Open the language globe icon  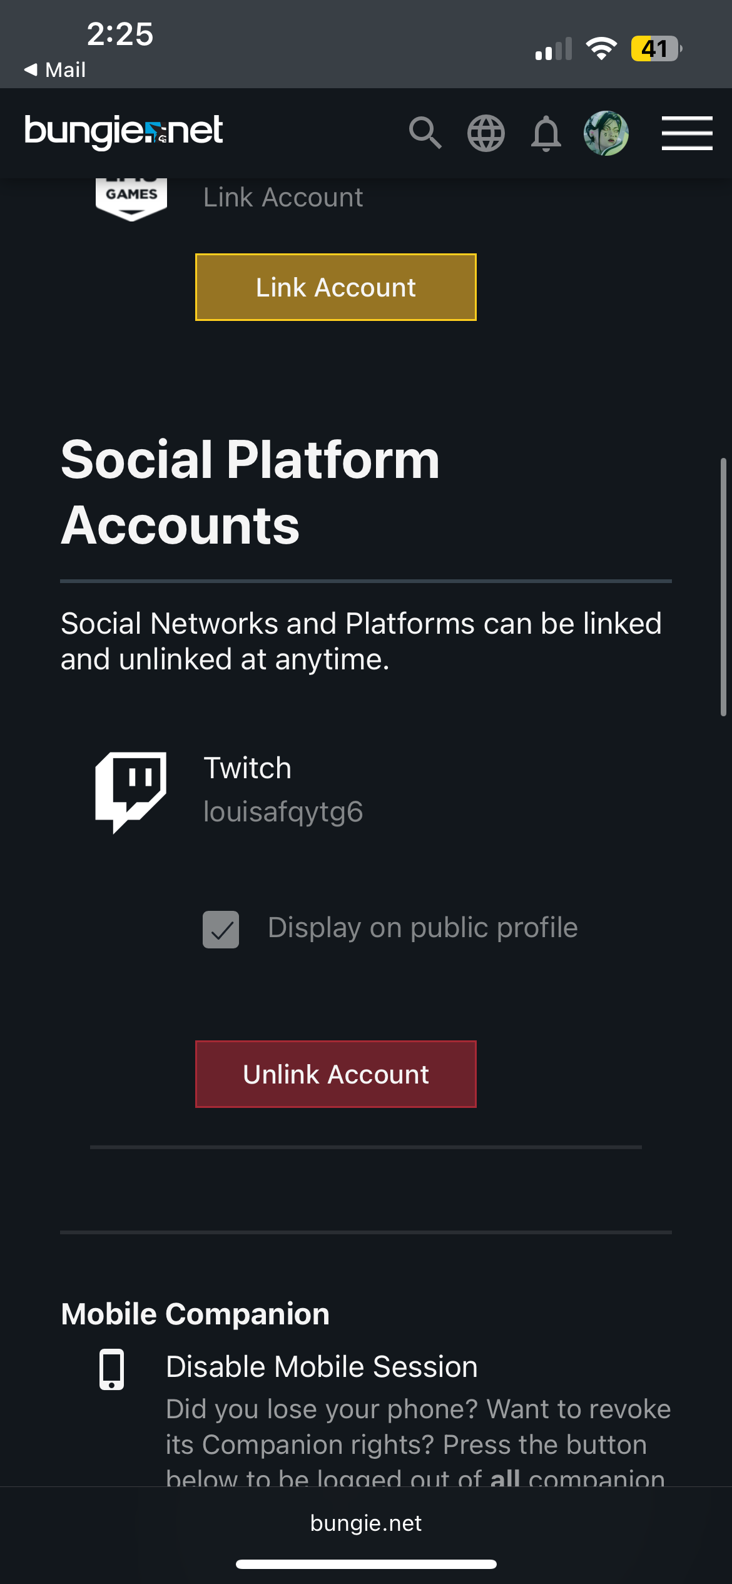coord(486,133)
